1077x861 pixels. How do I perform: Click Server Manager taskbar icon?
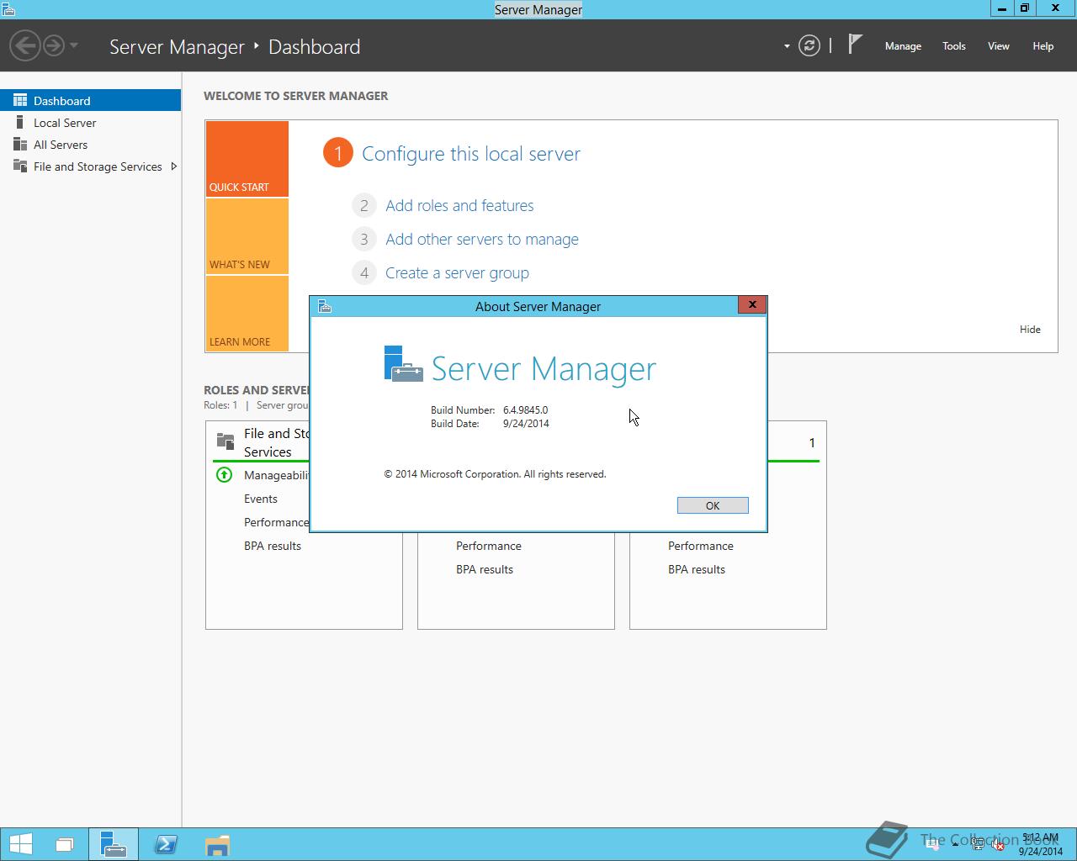(113, 844)
